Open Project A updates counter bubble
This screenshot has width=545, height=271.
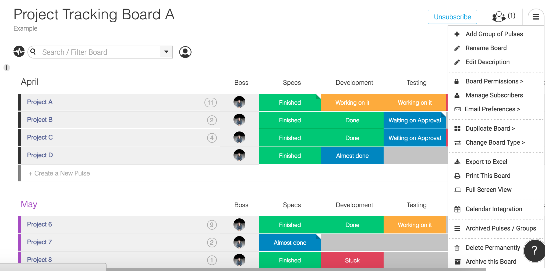(x=211, y=102)
